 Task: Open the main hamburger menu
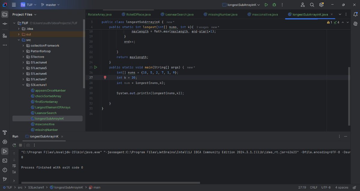14,5
